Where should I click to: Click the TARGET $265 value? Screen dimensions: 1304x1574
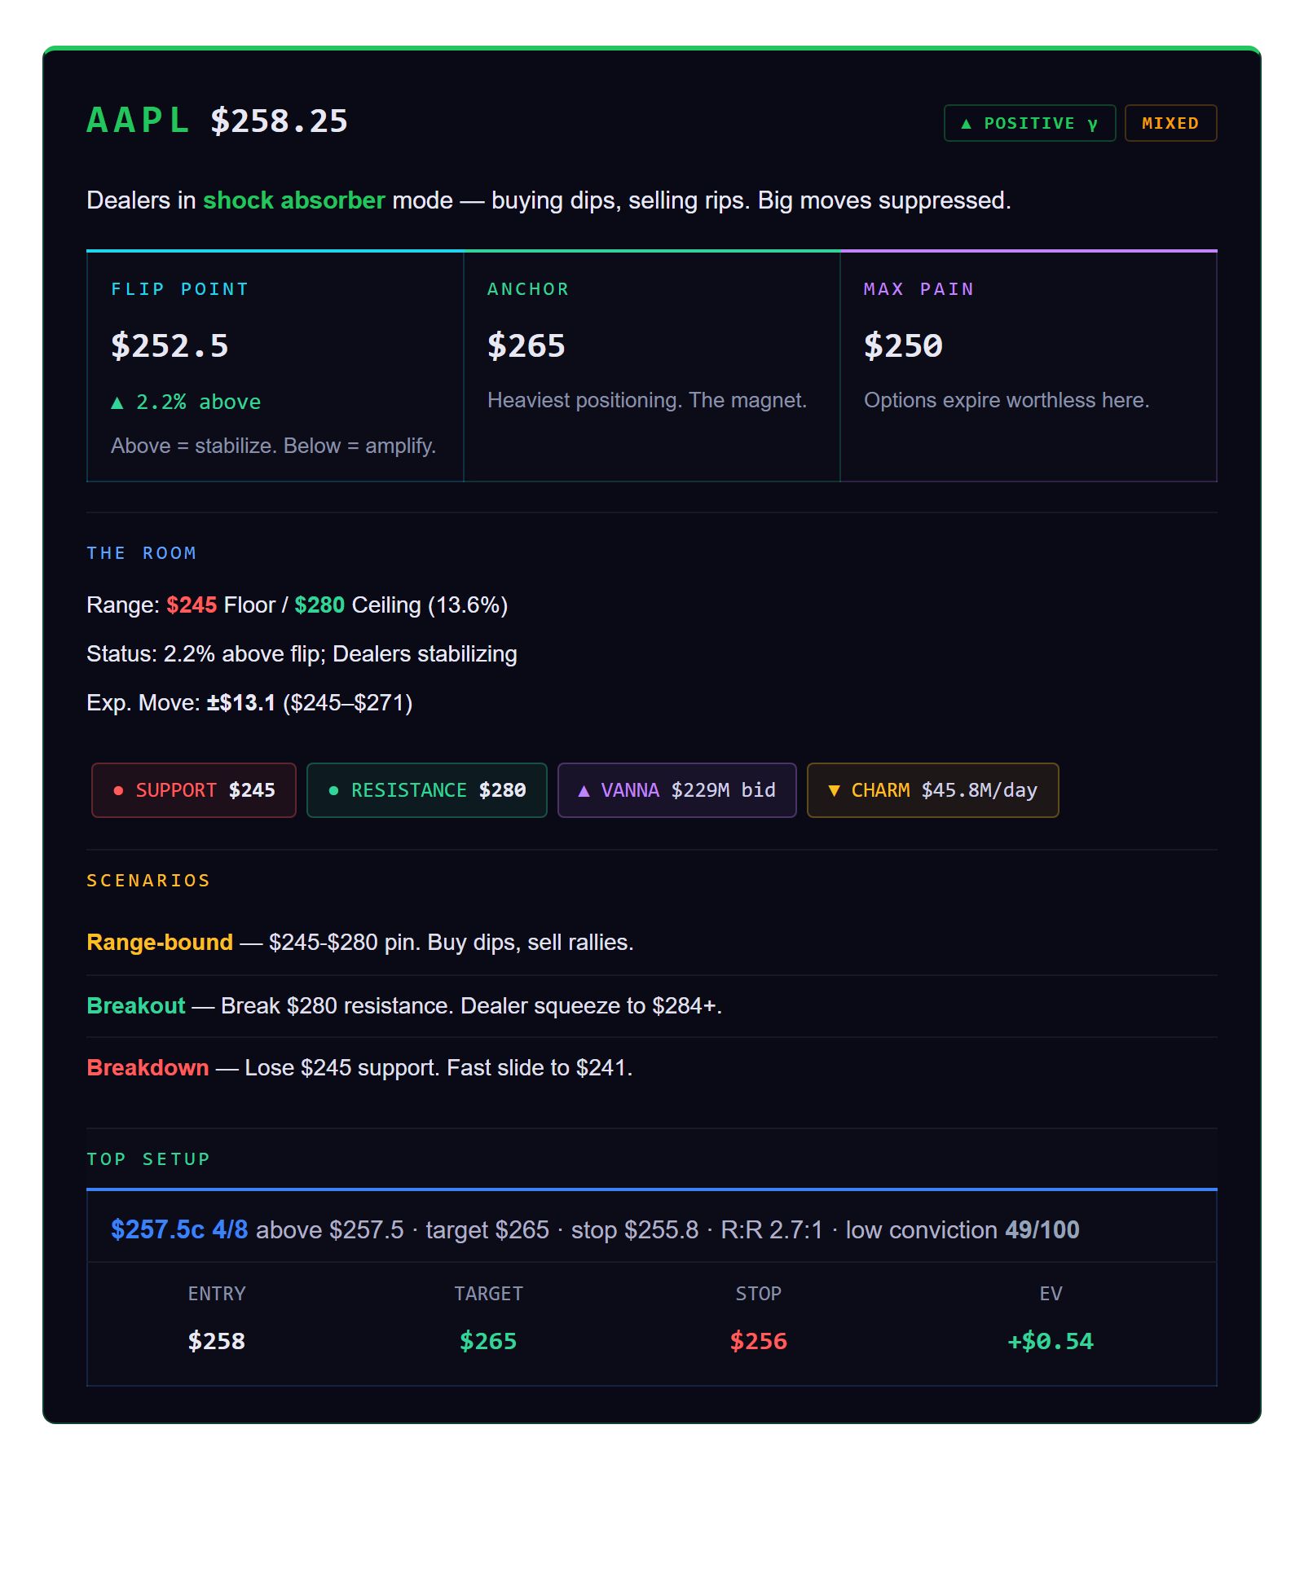(488, 1341)
